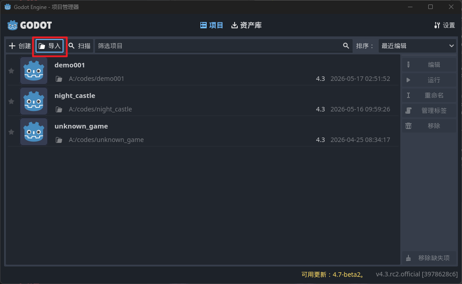Click the 可用更新：4.7-beta2 update link
Screen dimensions: 462x284
tap(333, 275)
